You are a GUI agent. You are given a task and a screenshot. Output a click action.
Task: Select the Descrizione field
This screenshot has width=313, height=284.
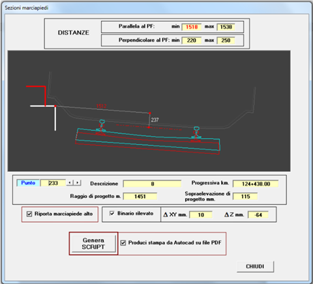coord(152,184)
